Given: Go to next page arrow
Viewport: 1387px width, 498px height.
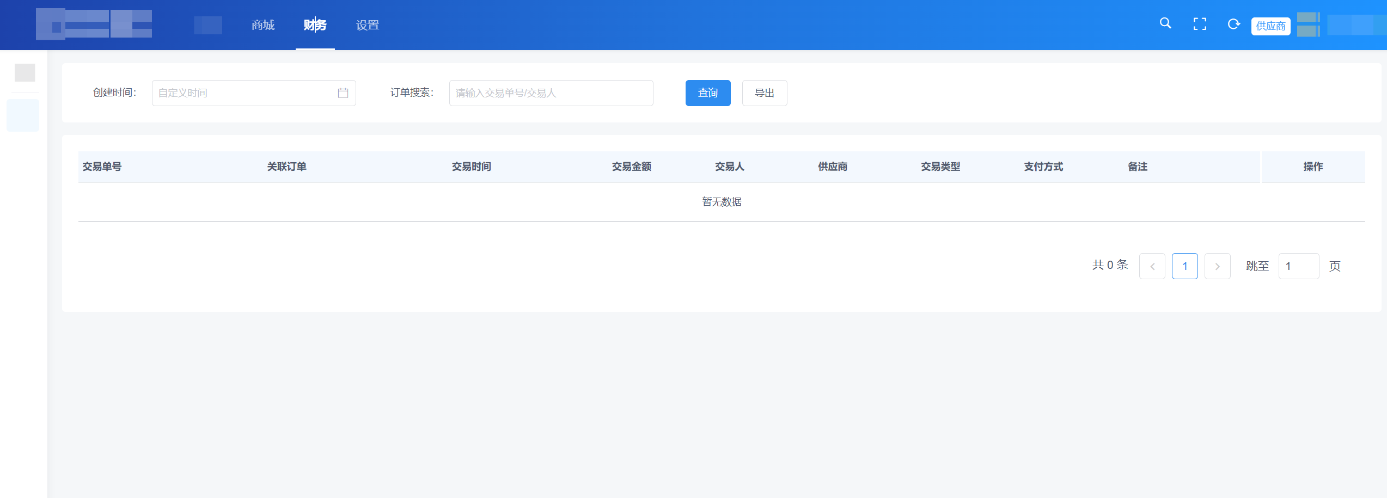Looking at the screenshot, I should [1217, 266].
